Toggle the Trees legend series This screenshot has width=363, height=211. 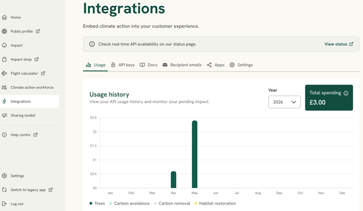pyautogui.click(x=97, y=203)
